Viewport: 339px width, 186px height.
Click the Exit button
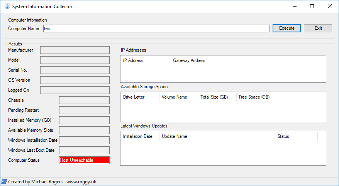pos(318,28)
